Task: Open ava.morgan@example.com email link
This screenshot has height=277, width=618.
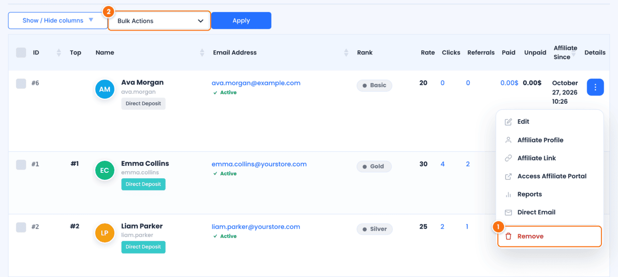Action: (256, 83)
